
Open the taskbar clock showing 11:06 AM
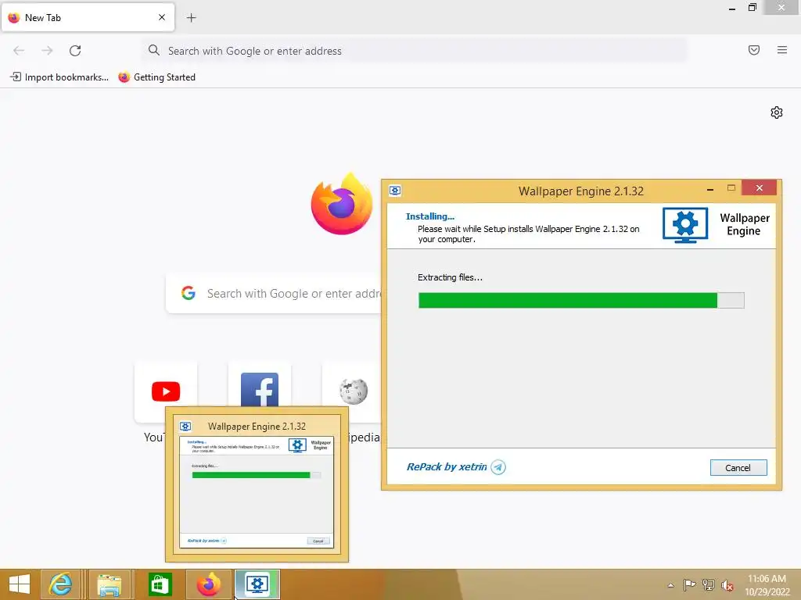[x=767, y=585]
